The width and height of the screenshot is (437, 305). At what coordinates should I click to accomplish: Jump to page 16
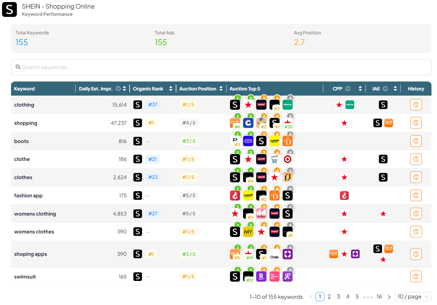379,296
